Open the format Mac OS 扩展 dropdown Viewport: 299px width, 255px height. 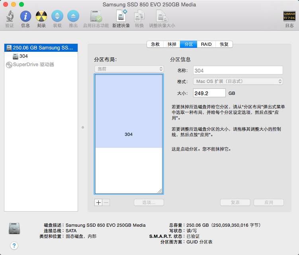click(x=238, y=81)
